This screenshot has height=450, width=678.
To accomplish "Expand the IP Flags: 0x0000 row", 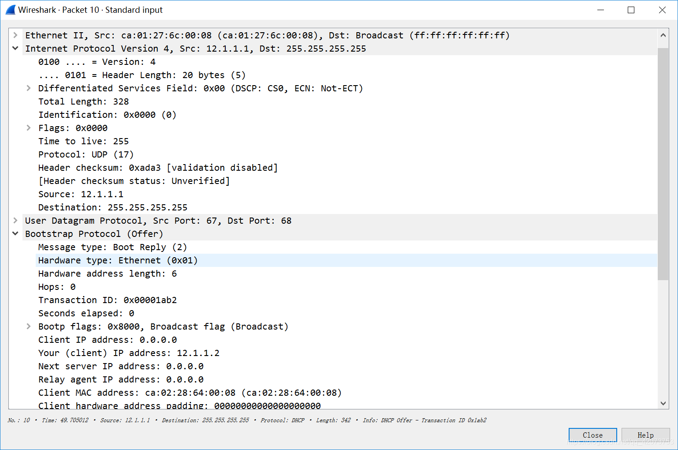I will tap(29, 128).
